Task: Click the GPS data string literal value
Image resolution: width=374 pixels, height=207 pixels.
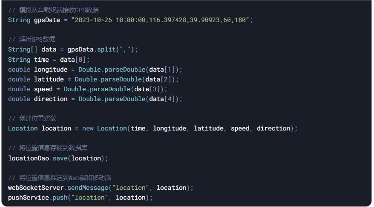Action: pos(162,20)
